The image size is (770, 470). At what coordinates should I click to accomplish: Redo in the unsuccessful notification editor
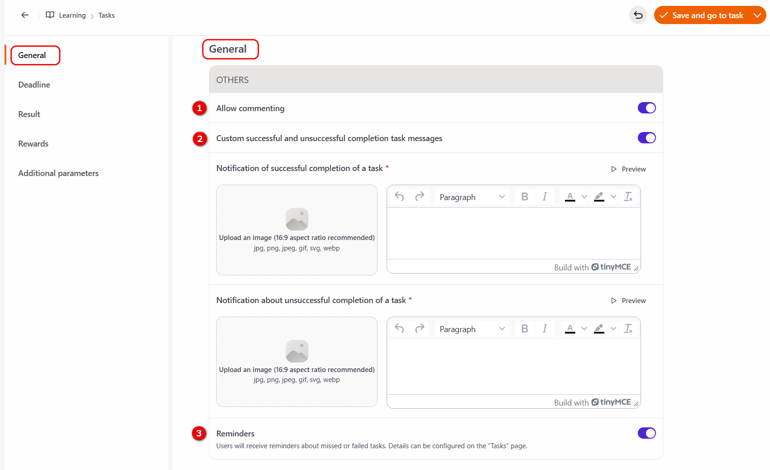click(419, 328)
